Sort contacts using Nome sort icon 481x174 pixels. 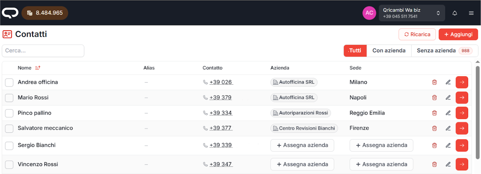pos(38,68)
